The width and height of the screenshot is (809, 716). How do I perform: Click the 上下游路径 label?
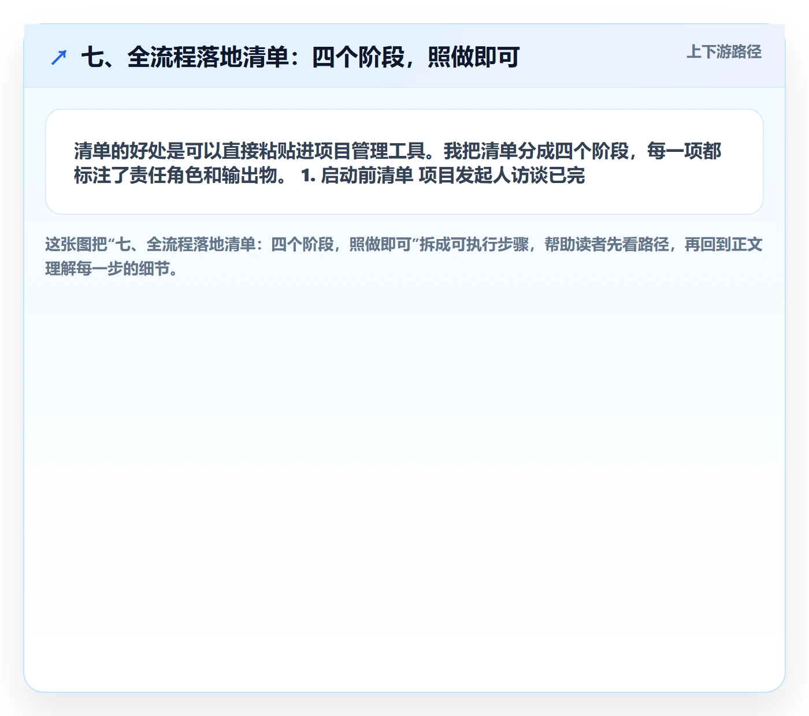point(724,52)
